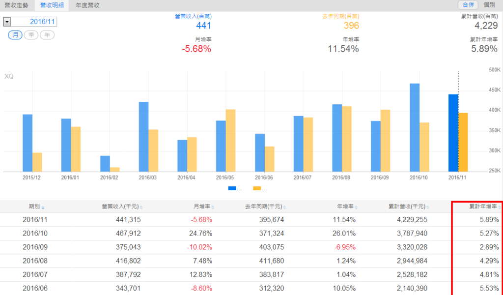503x295 pixels.
Task: Click the 467,912 revenue cell
Action: point(128,234)
